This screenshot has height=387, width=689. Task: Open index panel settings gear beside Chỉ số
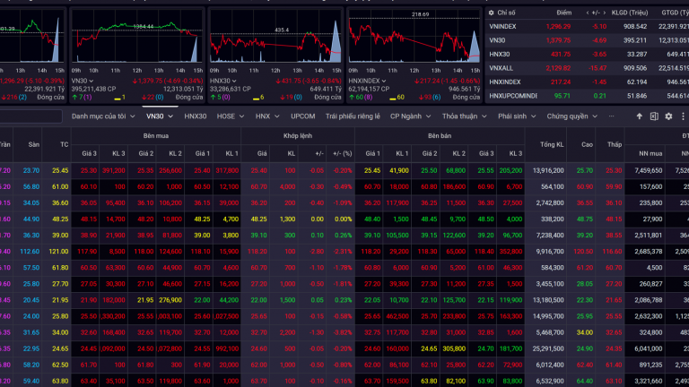tap(492, 13)
